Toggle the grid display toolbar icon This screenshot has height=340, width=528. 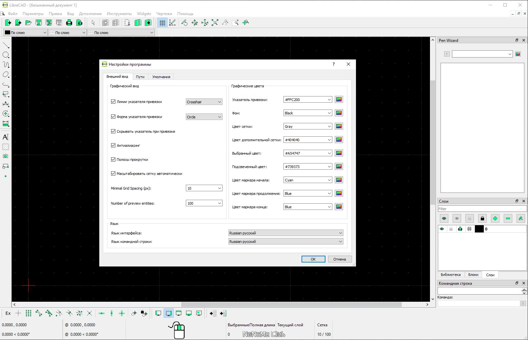click(x=162, y=23)
